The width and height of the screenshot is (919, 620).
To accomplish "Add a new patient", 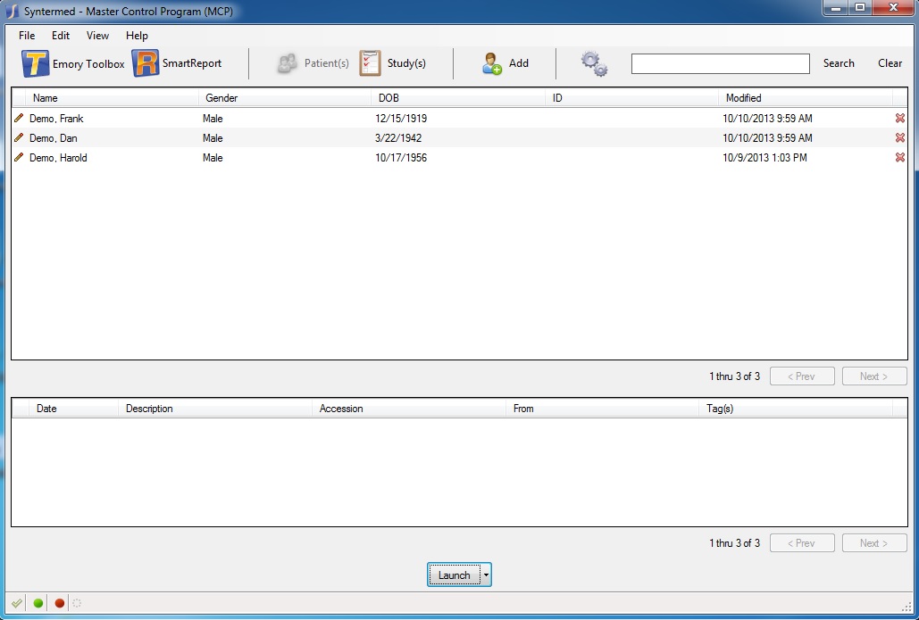I will (505, 63).
